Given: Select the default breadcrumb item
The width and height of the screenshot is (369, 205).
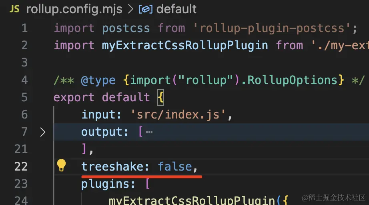Looking at the screenshot, I should pos(176,9).
